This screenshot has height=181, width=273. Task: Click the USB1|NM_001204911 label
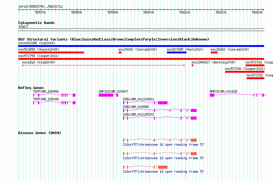pos(138,99)
